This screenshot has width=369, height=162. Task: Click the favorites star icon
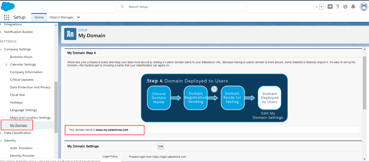coord(316,7)
